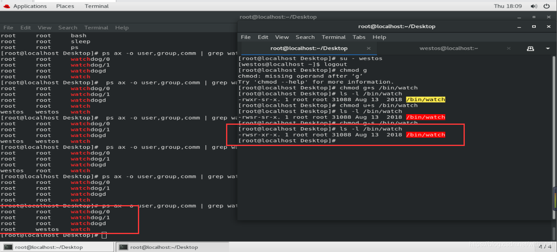Image resolution: width=557 pixels, height=252 pixels.
Task: Click the first taskbar root@localhost:~/Desktop entry
Action: [58, 247]
